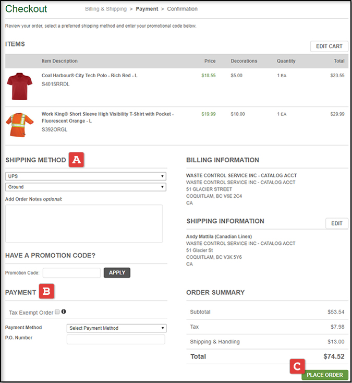Select the Payment breadcrumb step

147,9
